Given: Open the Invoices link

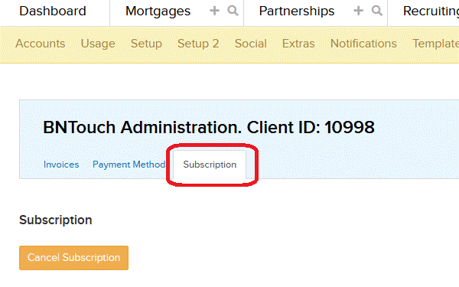Looking at the screenshot, I should (61, 165).
